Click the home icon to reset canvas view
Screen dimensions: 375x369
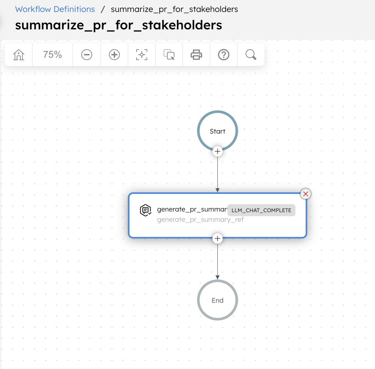[x=18, y=54]
